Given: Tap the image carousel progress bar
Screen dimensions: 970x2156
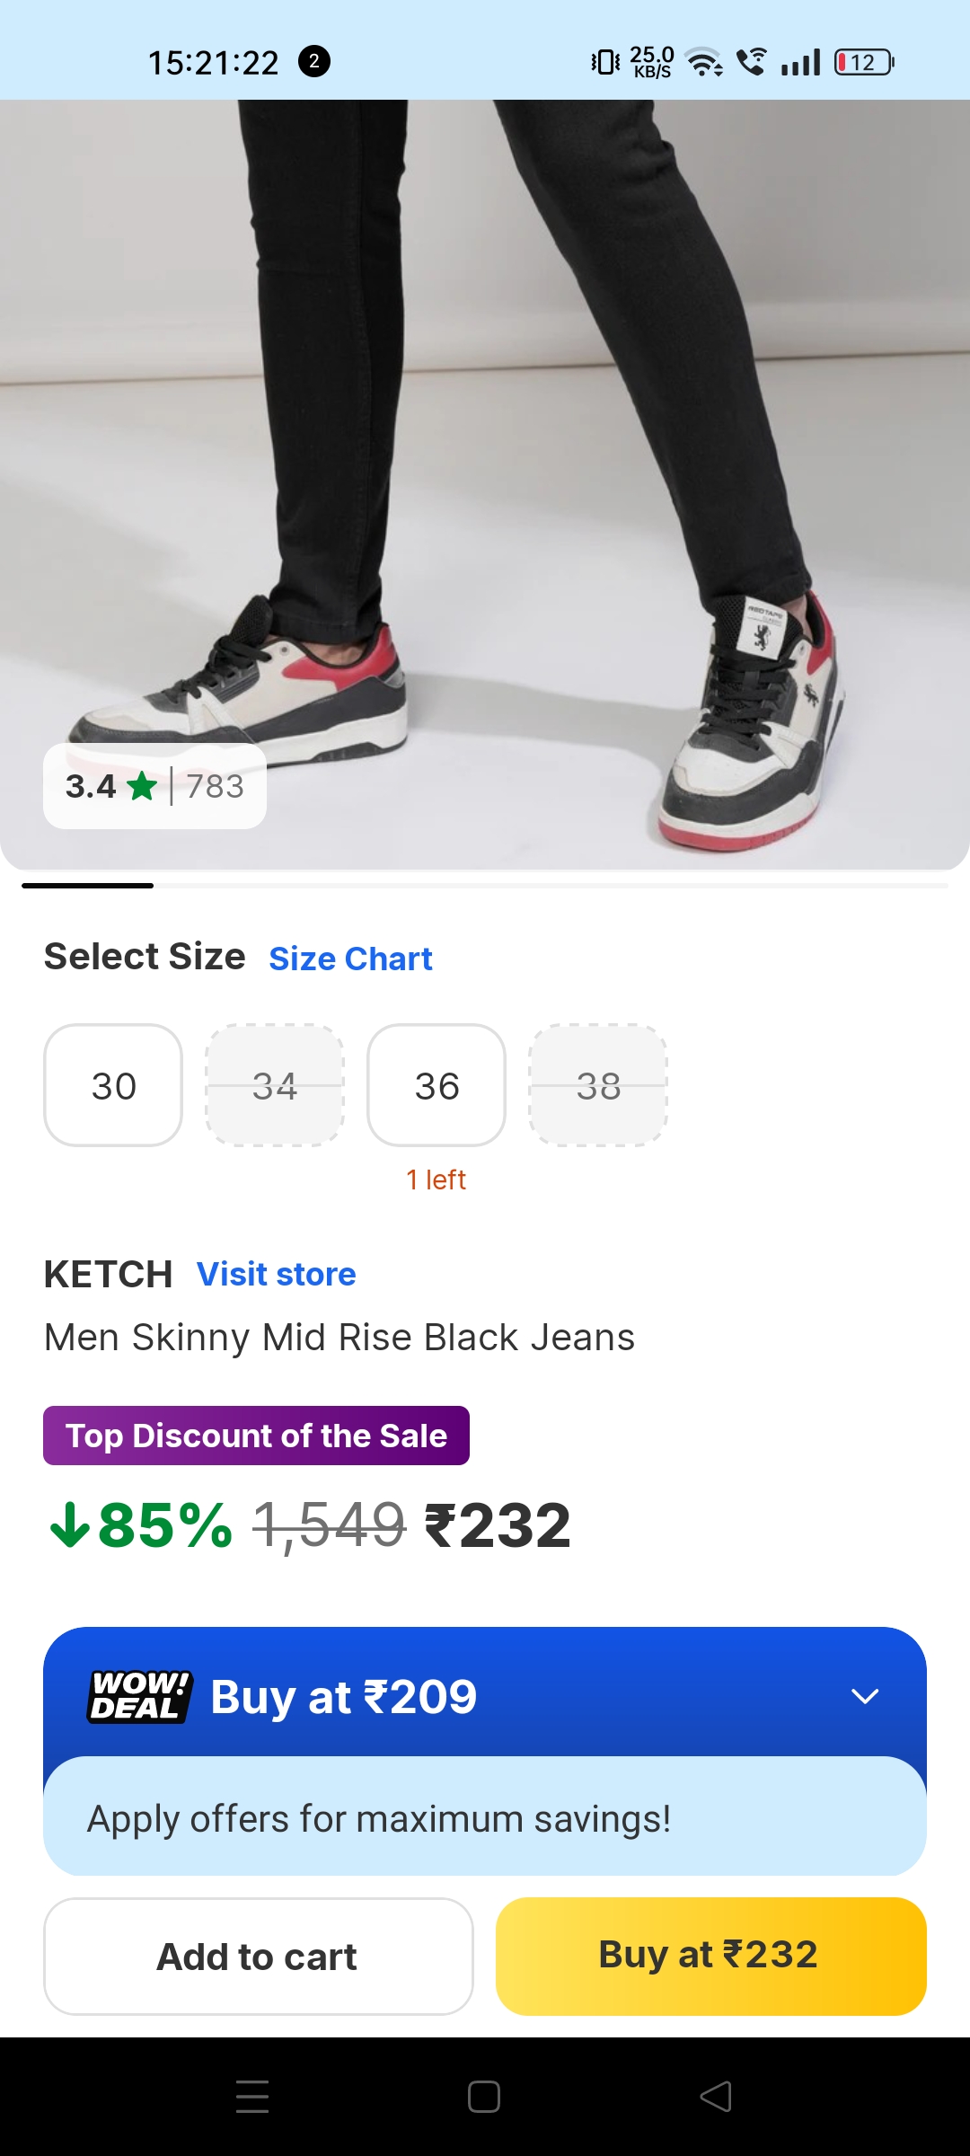Looking at the screenshot, I should click(485, 886).
